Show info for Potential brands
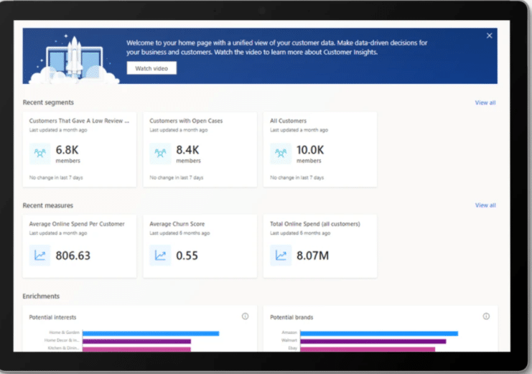 [x=486, y=317]
